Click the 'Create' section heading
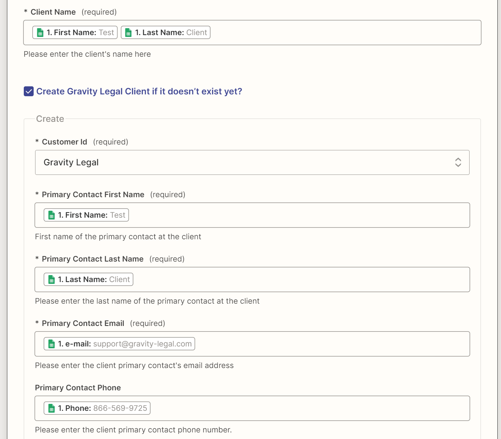Image resolution: width=501 pixels, height=439 pixels. click(50, 119)
